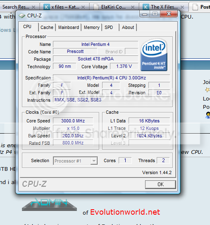Screen dimensions: 210x225
Task: Close the 'Search Res...' browser tab
Action: pyautogui.click(x=33, y=7)
